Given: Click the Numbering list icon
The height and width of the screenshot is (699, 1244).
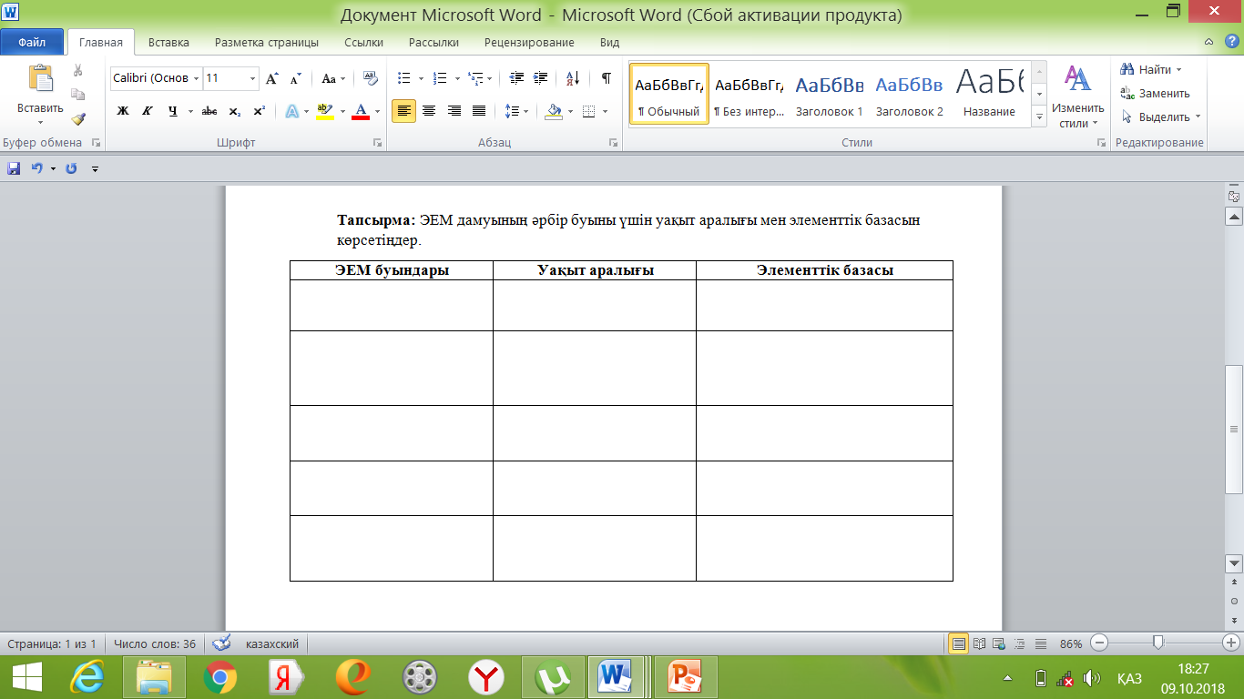Looking at the screenshot, I should [x=439, y=79].
